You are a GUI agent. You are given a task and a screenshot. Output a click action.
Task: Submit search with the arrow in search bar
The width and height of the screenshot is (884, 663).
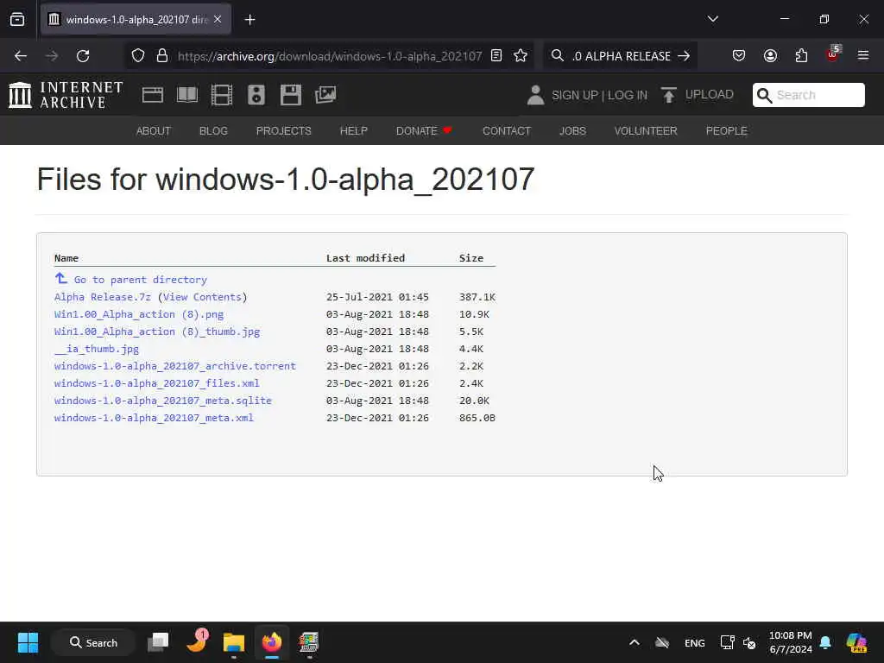click(684, 56)
